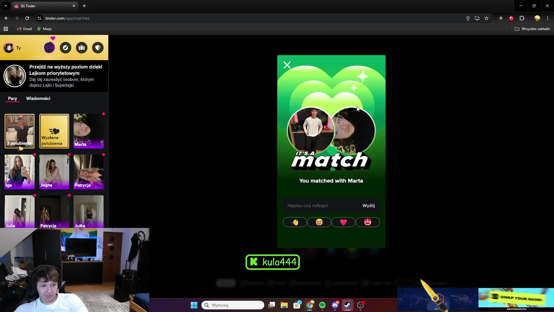The height and width of the screenshot is (312, 554).
Task: Open the Chrome three-dot menu
Action: coord(548,18)
